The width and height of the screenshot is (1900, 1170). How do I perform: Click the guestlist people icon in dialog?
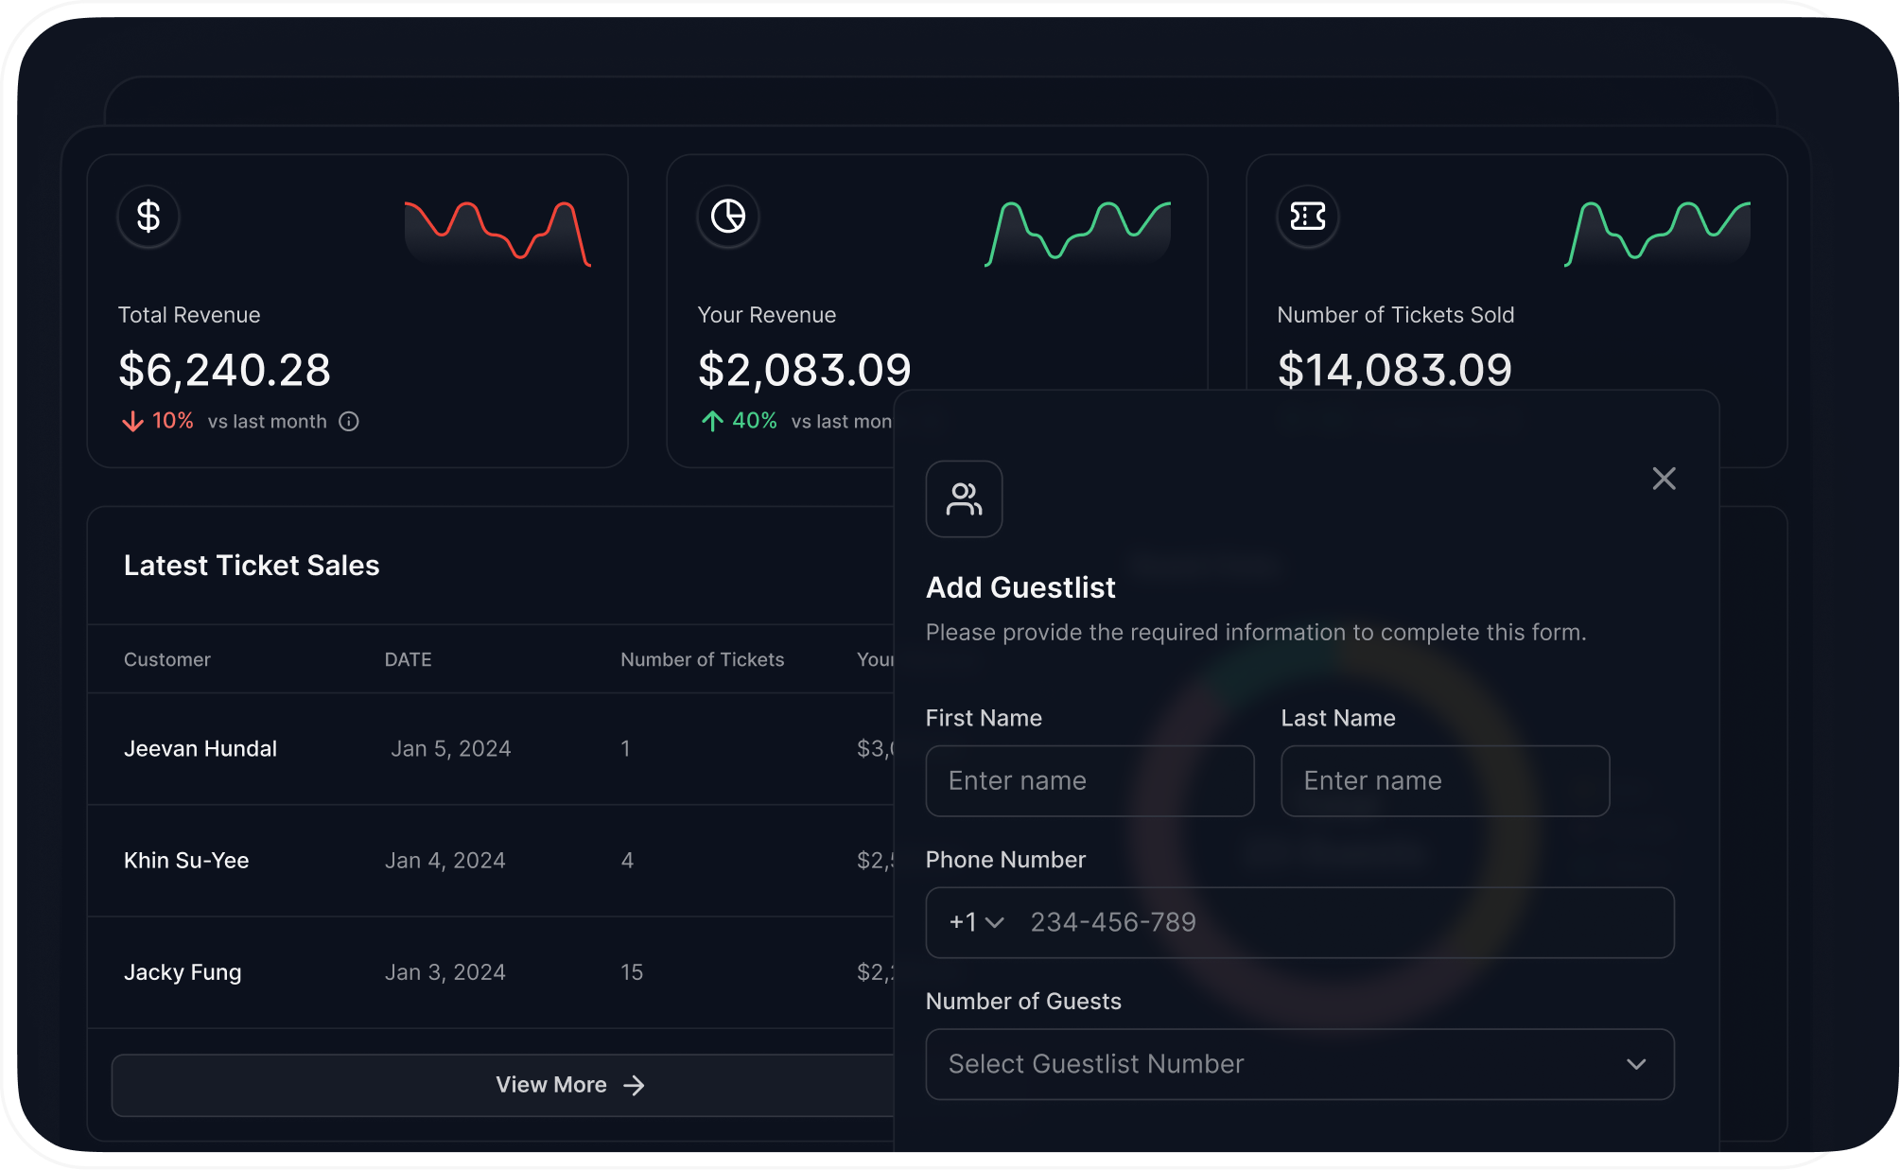pyautogui.click(x=964, y=499)
